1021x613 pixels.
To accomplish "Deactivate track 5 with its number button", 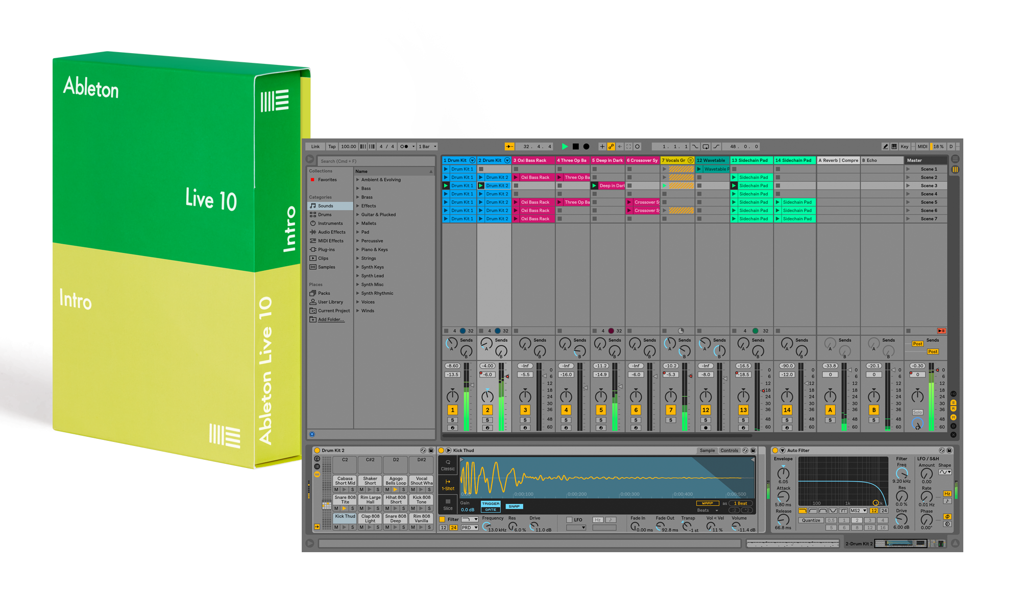I will tap(601, 410).
